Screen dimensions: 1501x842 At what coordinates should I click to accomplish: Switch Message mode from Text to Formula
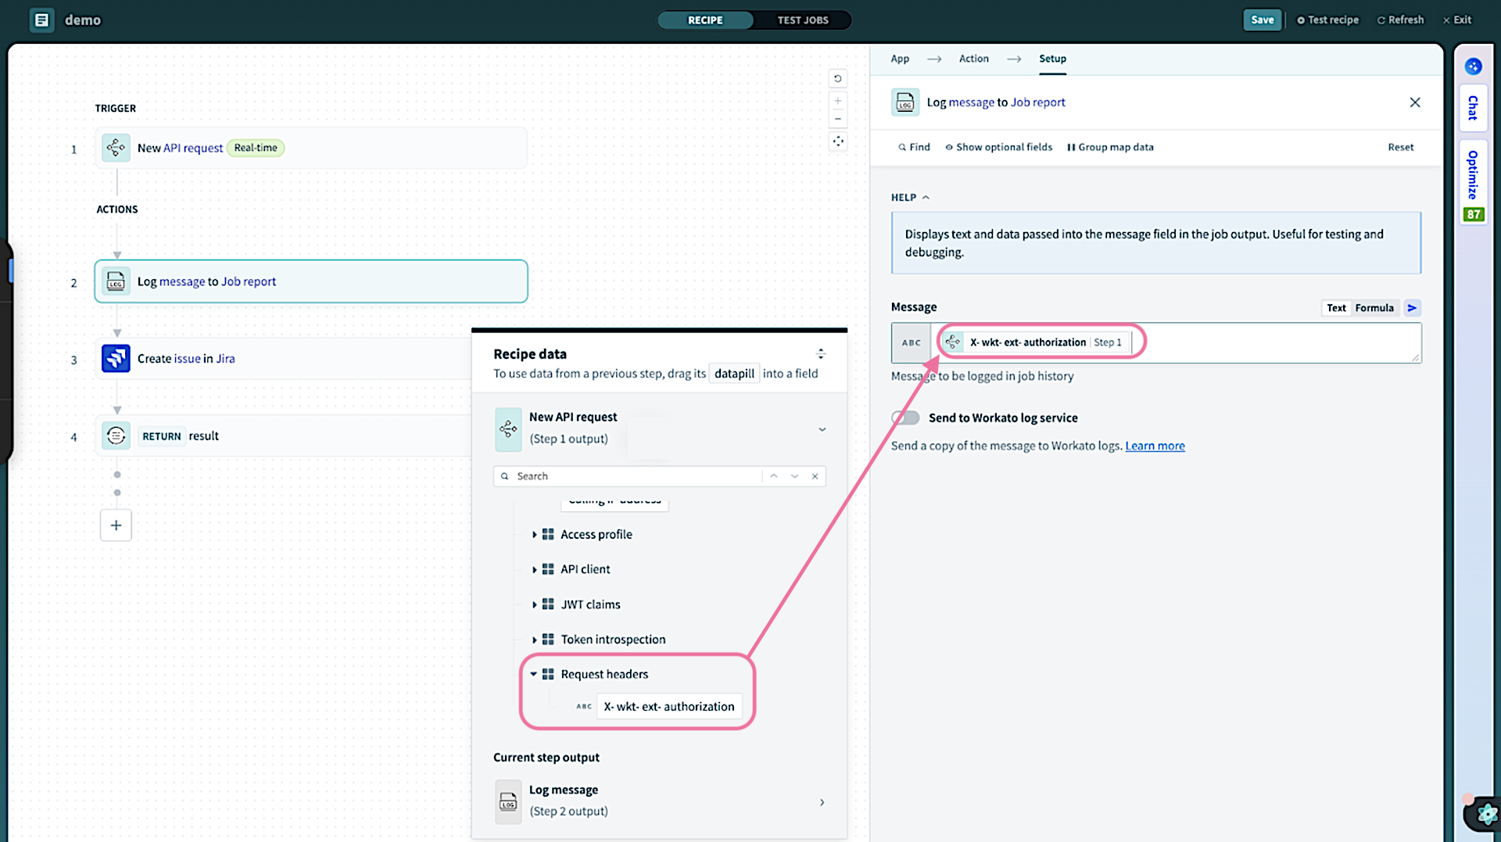(1374, 307)
